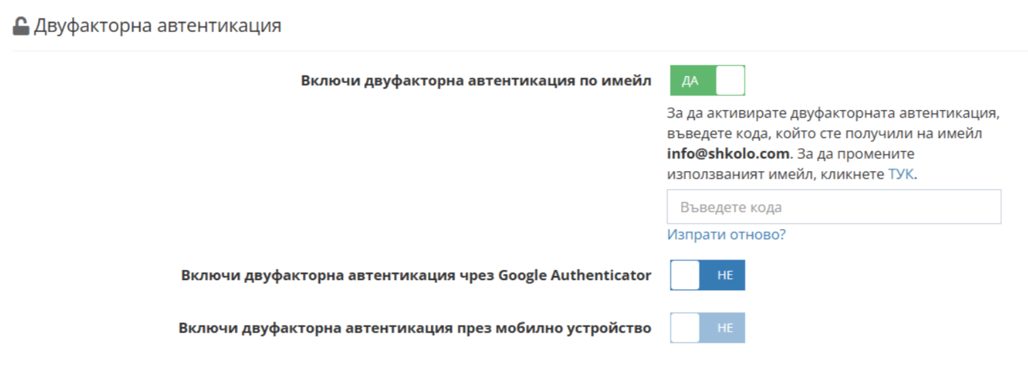Click the white knob of the email switch
Viewport: 1028px width, 365px height.
point(730,81)
